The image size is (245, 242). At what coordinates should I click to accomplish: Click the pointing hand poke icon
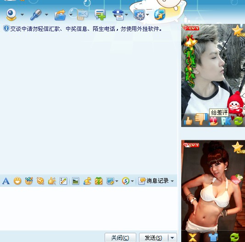[52, 181]
